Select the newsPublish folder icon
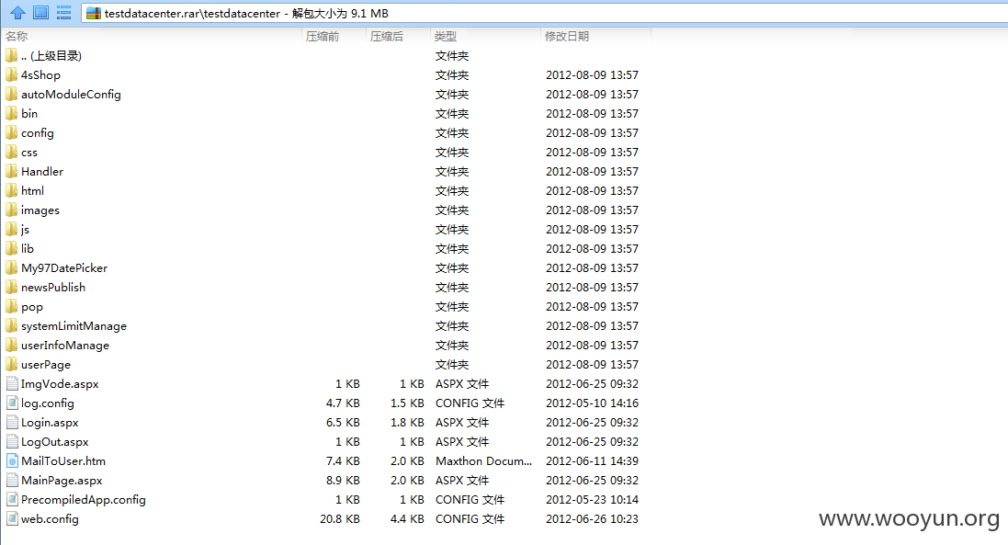Image resolution: width=1008 pixels, height=545 pixels. (x=12, y=287)
